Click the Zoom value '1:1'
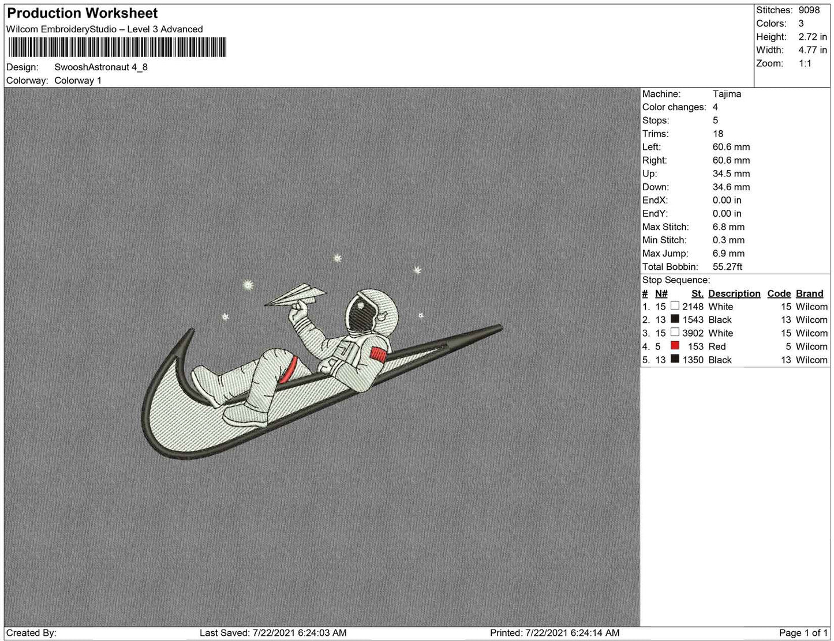 805,63
